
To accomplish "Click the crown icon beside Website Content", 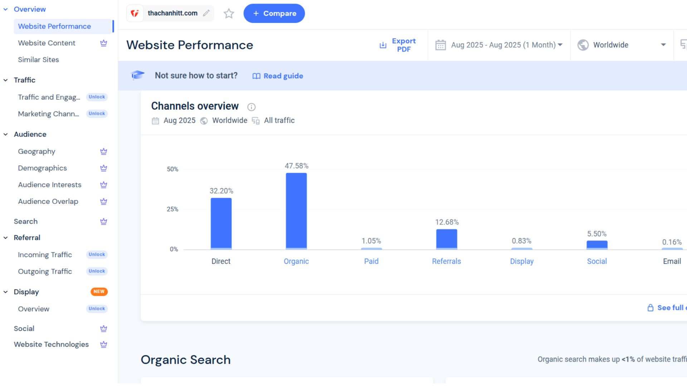I will point(103,43).
